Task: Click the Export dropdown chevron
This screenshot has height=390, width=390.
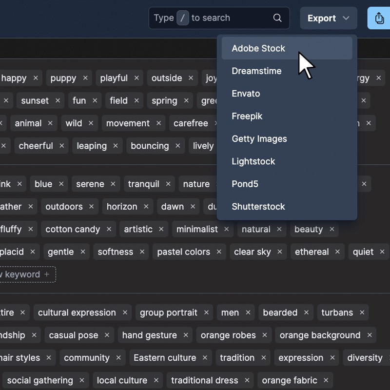Action: [x=346, y=18]
